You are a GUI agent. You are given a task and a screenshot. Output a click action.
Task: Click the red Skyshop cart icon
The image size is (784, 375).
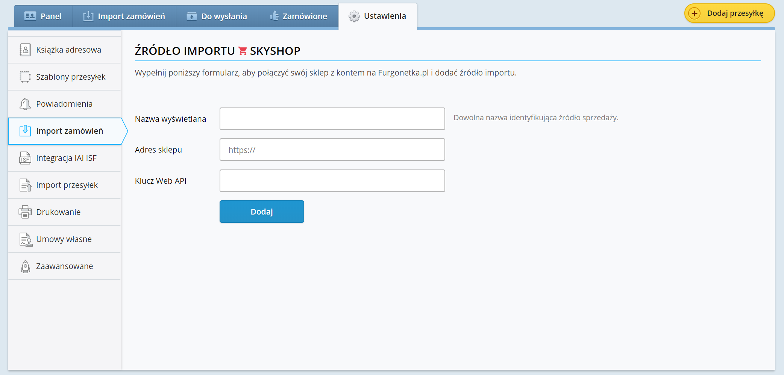[x=243, y=51]
